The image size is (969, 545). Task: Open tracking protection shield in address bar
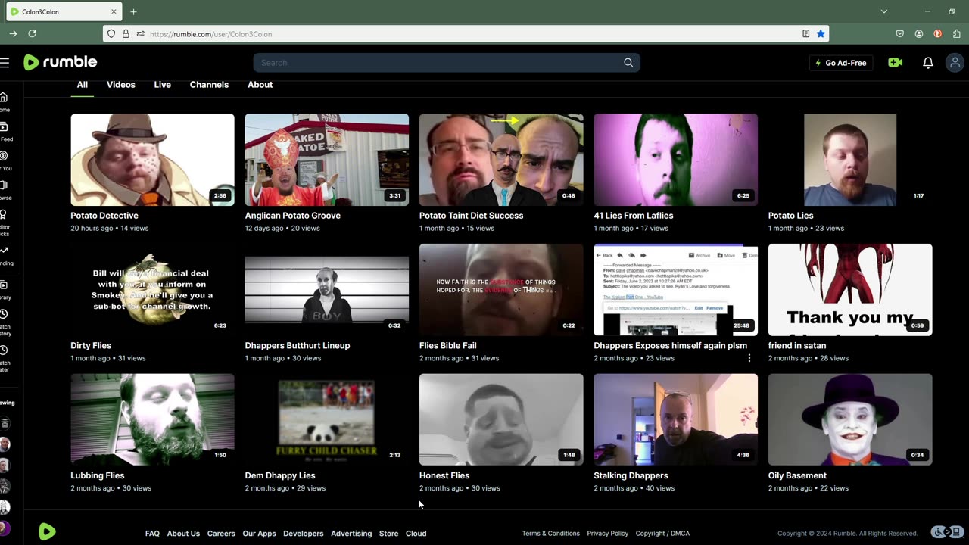[x=111, y=33]
